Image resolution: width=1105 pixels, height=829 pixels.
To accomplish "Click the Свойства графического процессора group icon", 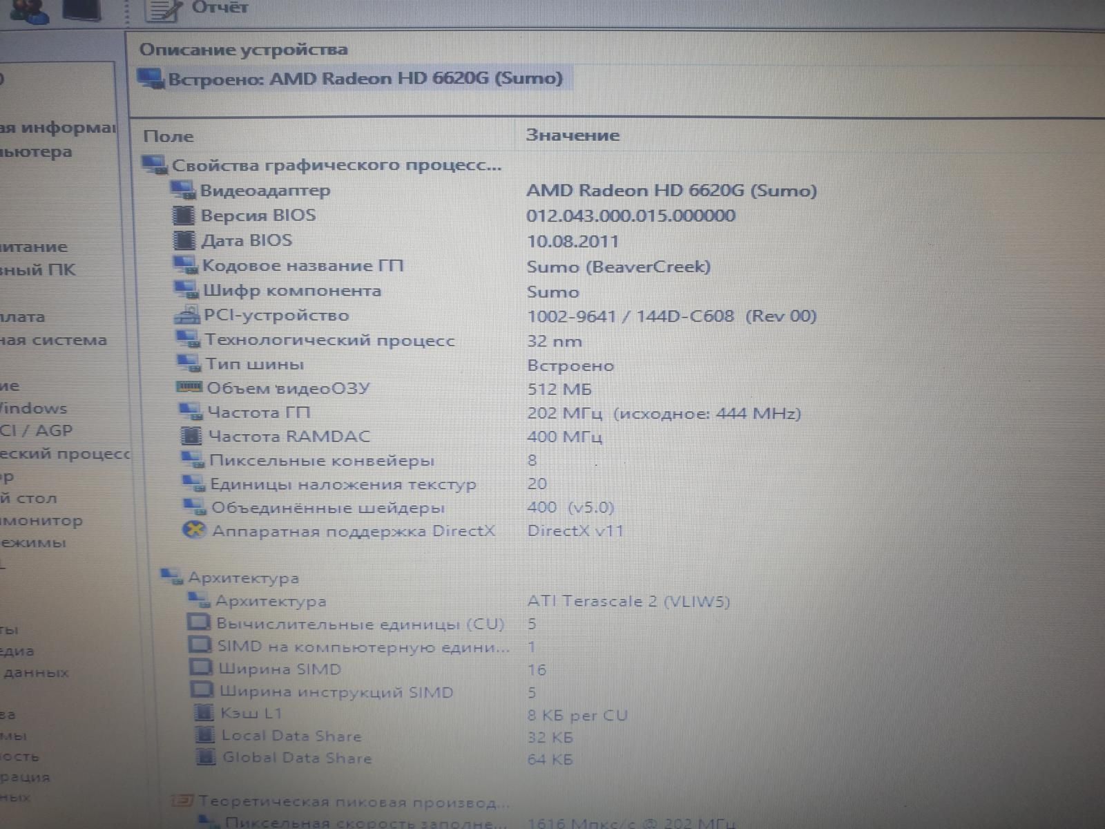I will coord(155,166).
